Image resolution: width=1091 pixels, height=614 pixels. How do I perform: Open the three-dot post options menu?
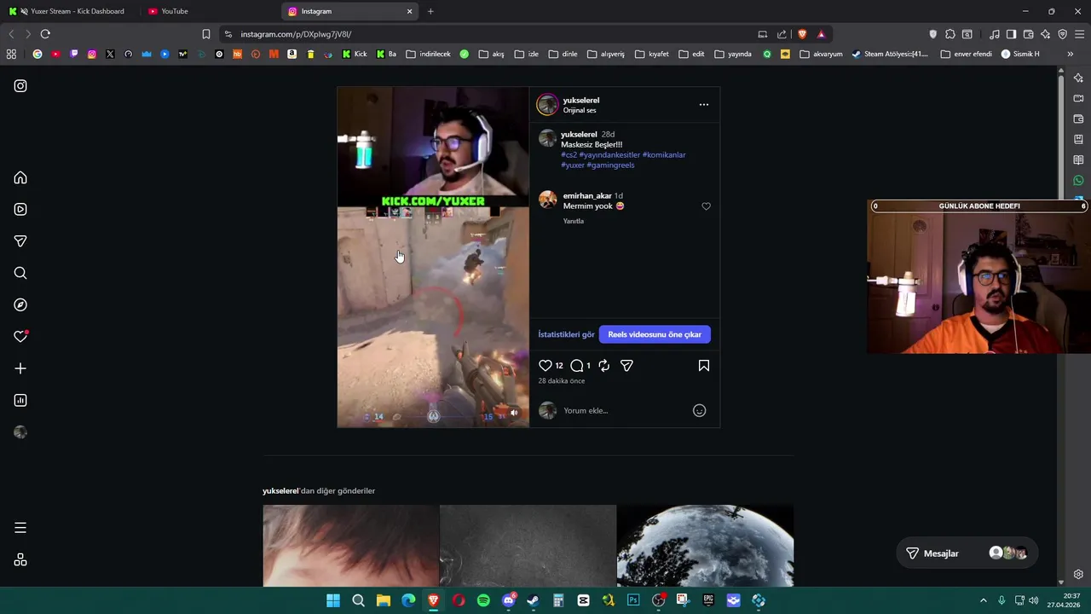coord(703,104)
